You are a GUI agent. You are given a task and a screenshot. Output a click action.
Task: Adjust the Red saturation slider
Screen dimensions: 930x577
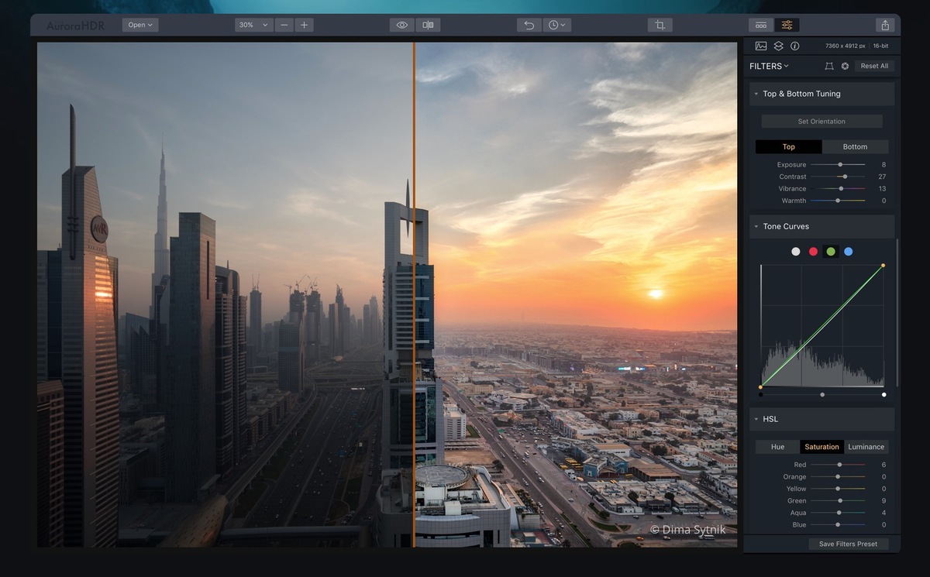[x=838, y=465]
